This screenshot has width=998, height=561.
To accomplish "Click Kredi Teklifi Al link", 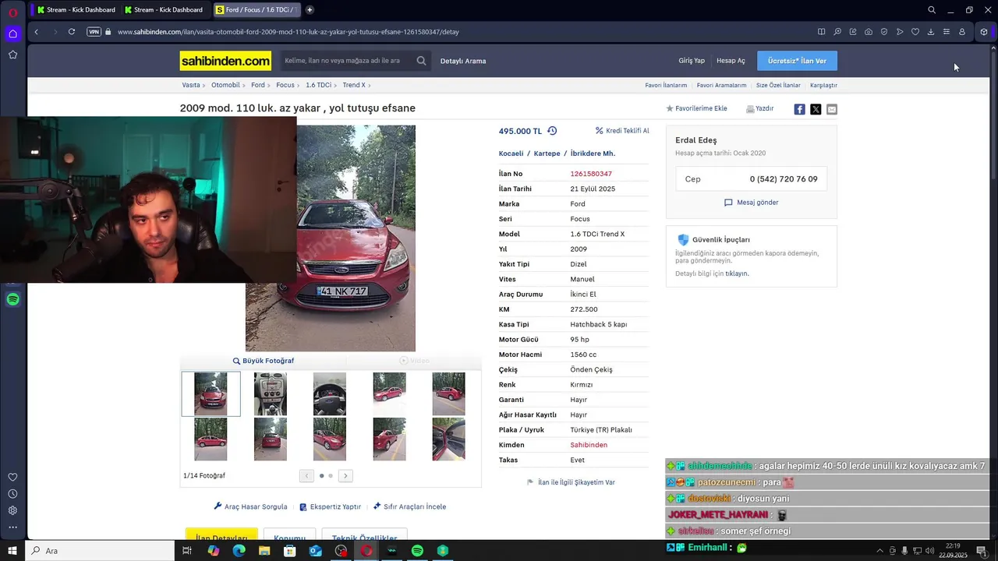I will tap(622, 131).
